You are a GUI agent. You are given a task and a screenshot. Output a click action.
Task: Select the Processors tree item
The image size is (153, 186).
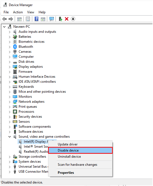tap(26, 112)
